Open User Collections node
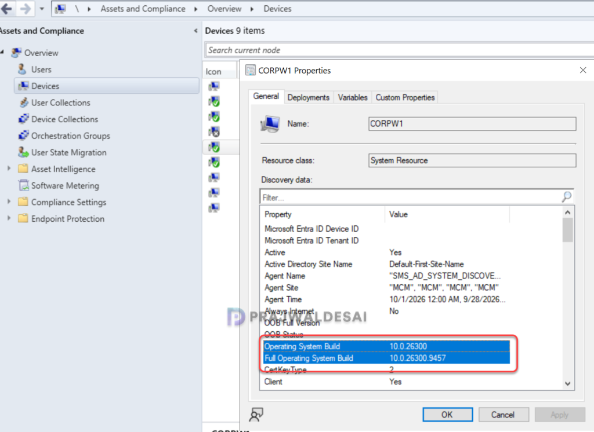 60,102
